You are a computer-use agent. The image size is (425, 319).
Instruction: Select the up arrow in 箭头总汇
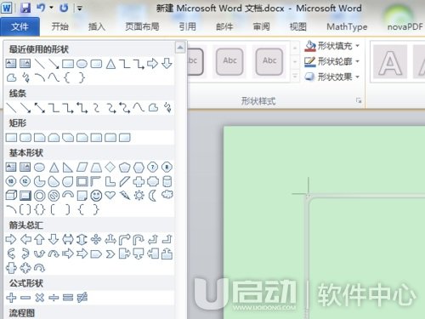pyautogui.click(x=39, y=240)
